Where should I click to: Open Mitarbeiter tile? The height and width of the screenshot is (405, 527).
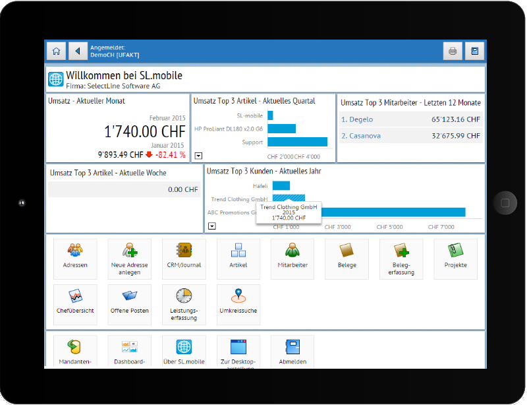(x=292, y=259)
